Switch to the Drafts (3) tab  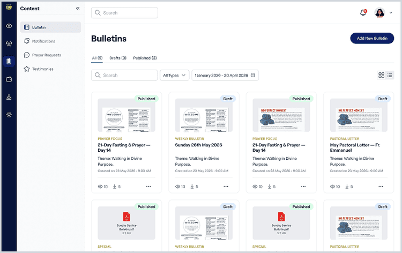tap(118, 58)
